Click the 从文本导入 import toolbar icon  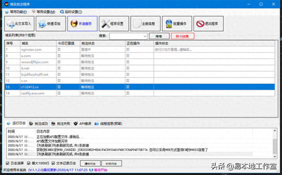pos(19,23)
